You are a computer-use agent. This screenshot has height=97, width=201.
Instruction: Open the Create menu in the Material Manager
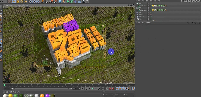coord(7,92)
